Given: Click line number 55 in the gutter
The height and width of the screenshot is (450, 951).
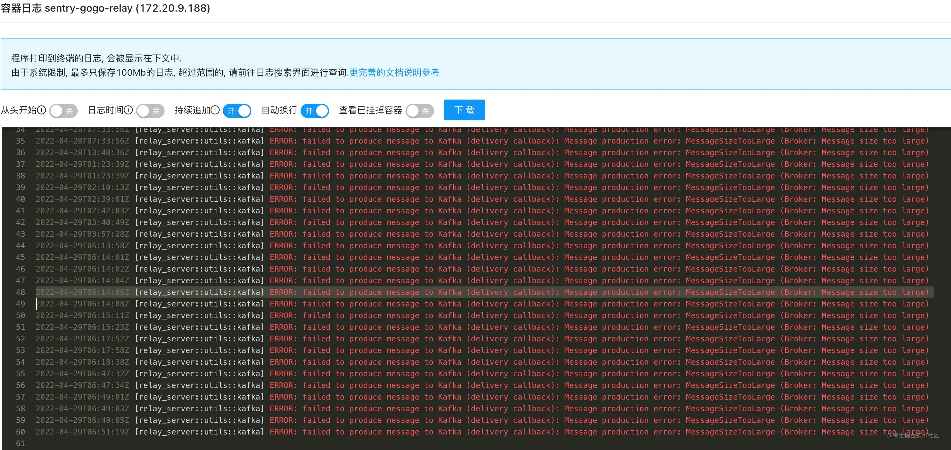Looking at the screenshot, I should pos(21,373).
